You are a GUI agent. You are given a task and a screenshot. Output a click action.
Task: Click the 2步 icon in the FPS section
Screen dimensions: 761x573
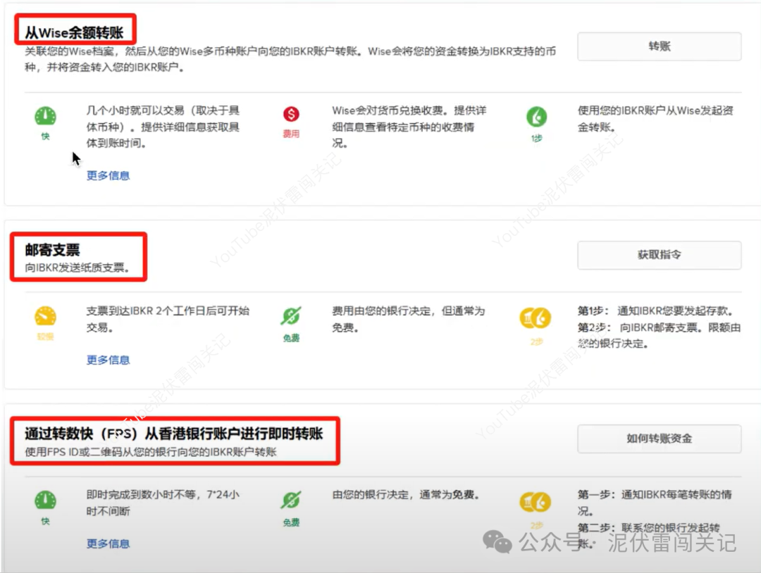pyautogui.click(x=536, y=501)
